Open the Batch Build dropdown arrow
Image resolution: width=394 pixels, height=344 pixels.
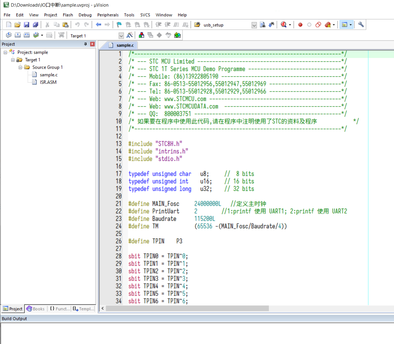tap(42, 35)
